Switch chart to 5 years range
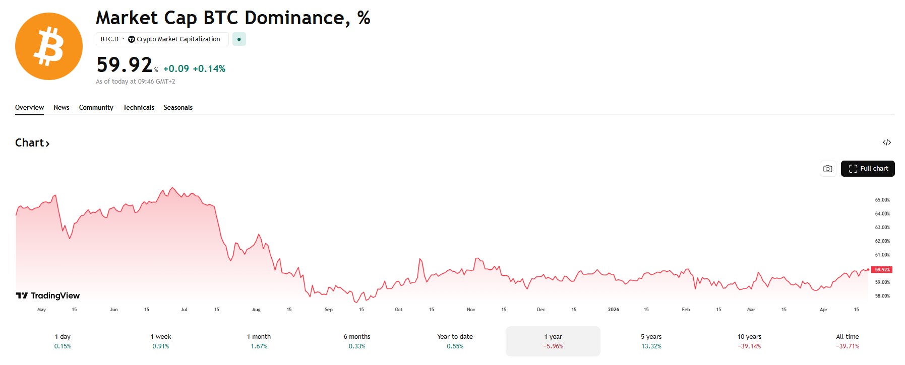This screenshot has width=905, height=365. coord(651,341)
